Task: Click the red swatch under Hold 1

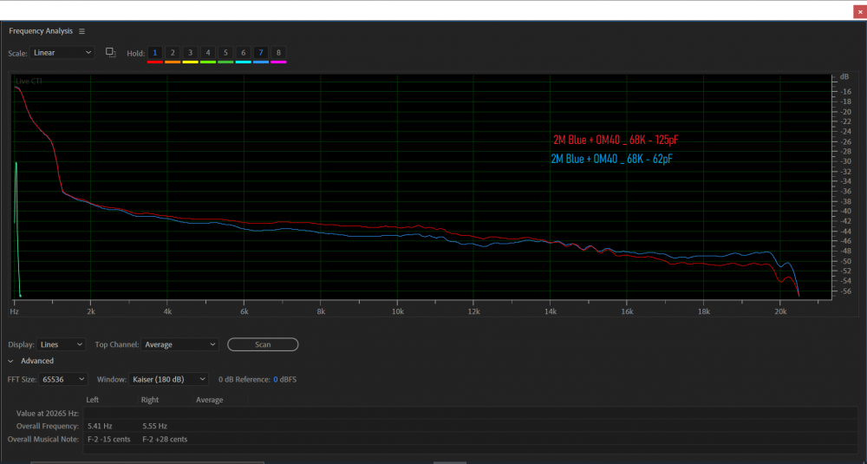Action: pyautogui.click(x=154, y=62)
